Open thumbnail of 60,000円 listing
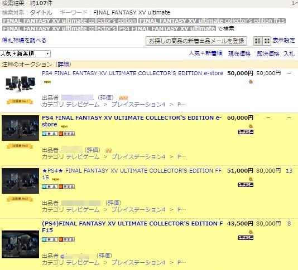The width and height of the screenshot is (298, 270). (x=20, y=128)
